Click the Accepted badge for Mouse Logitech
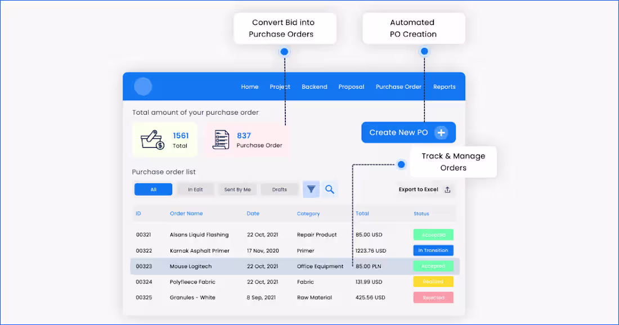Image resolution: width=619 pixels, height=325 pixels. coord(433,266)
